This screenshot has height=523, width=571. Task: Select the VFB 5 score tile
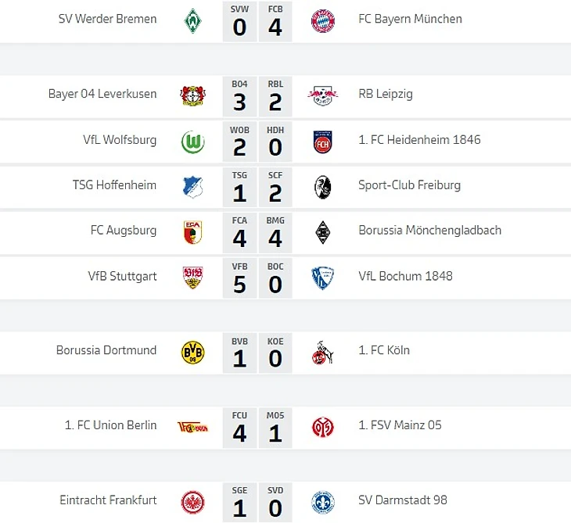click(x=239, y=278)
